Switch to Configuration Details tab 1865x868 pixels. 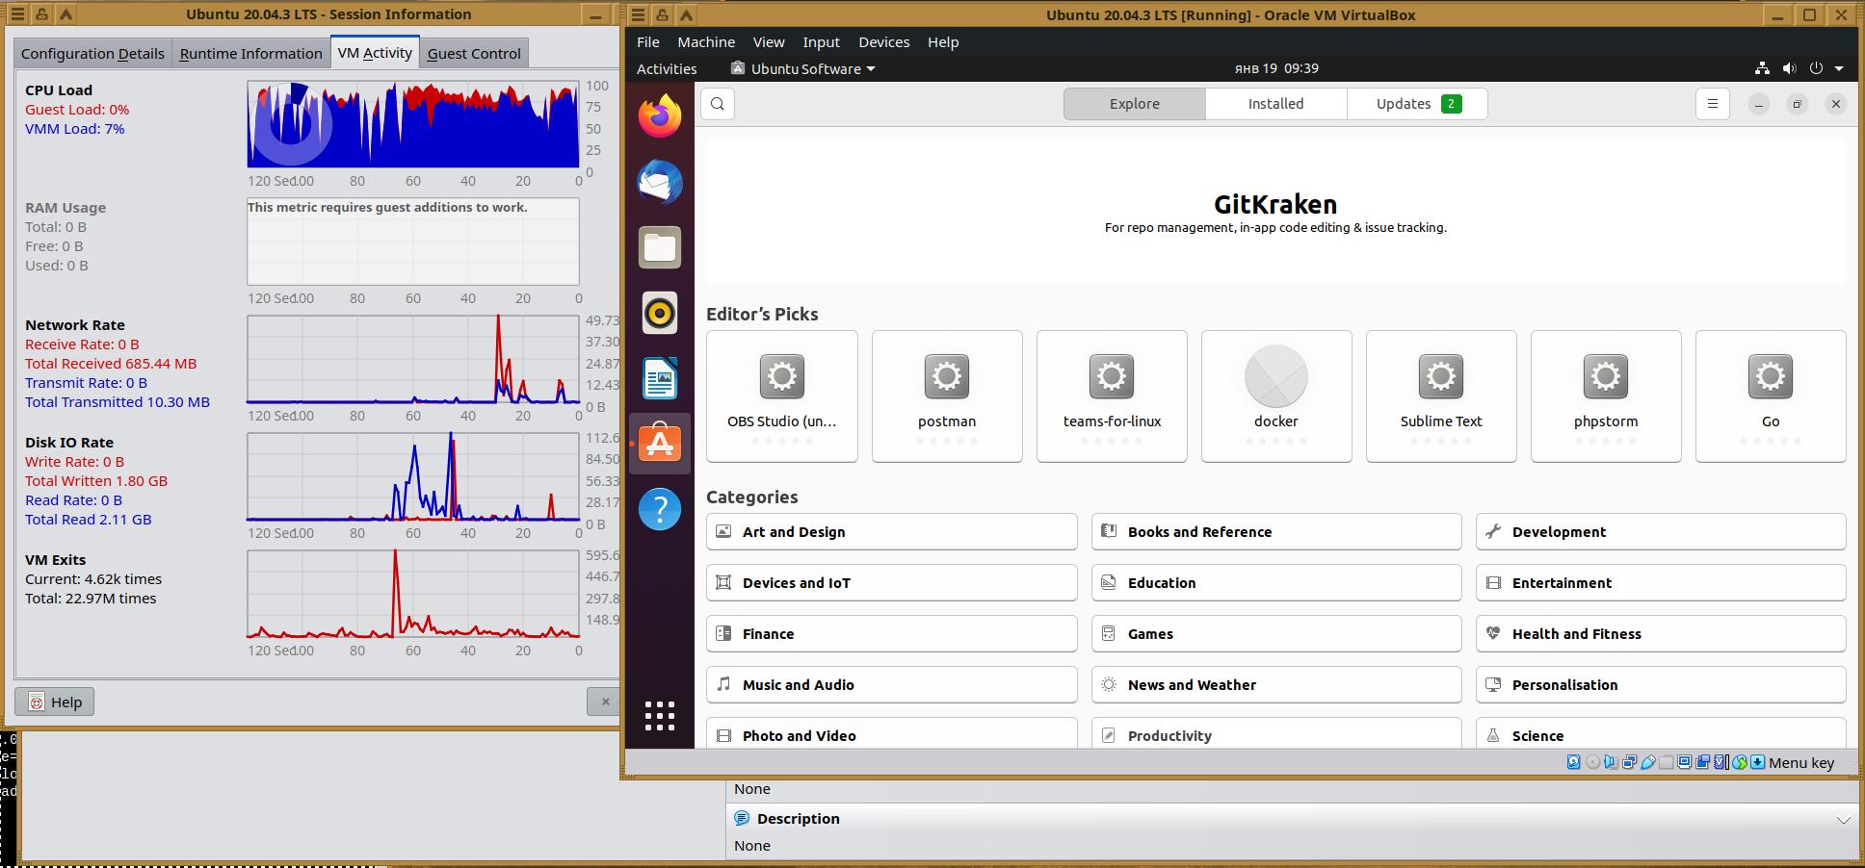(92, 54)
